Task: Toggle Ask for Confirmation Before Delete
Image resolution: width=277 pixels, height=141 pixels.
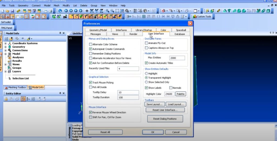Action: pos(91,63)
